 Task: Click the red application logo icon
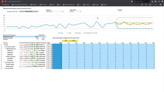click(x=2, y=2)
